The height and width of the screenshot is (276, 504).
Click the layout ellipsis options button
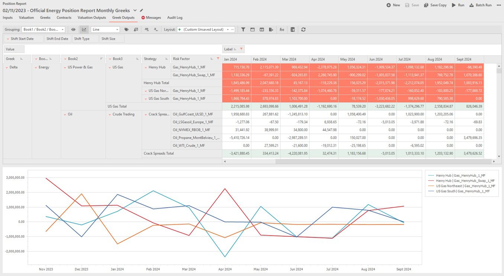tap(233, 29)
